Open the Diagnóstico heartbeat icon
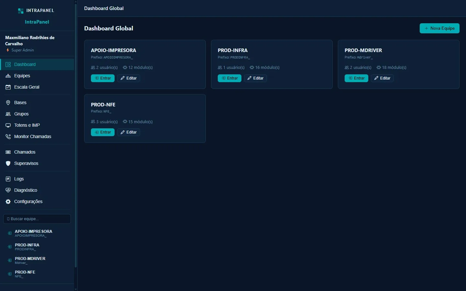 (8, 190)
